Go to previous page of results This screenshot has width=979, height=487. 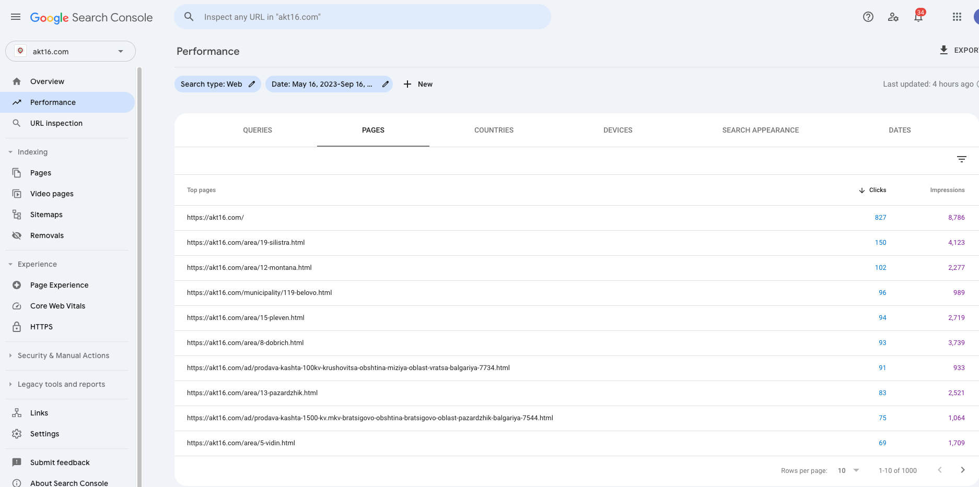(940, 470)
